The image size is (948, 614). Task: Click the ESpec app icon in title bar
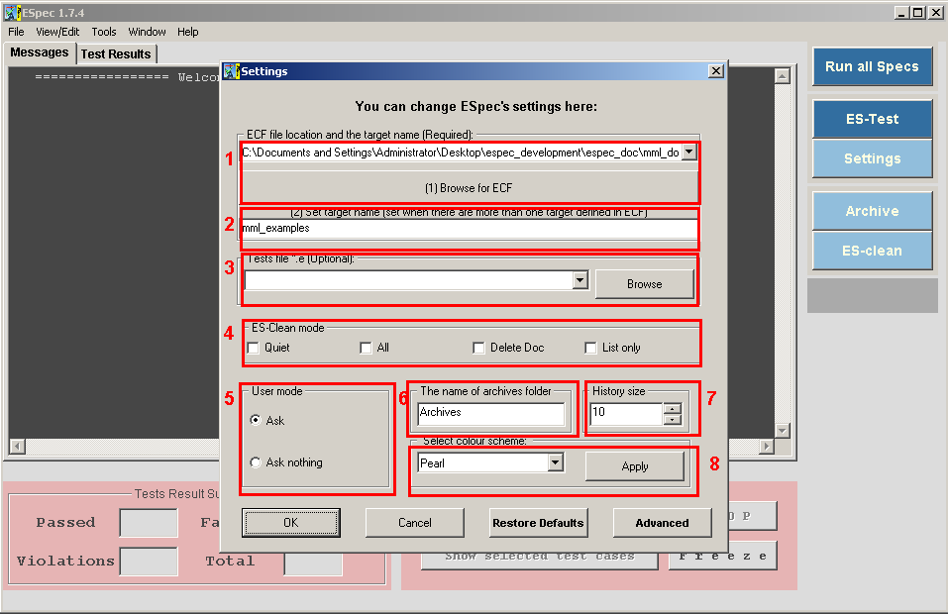12,12
